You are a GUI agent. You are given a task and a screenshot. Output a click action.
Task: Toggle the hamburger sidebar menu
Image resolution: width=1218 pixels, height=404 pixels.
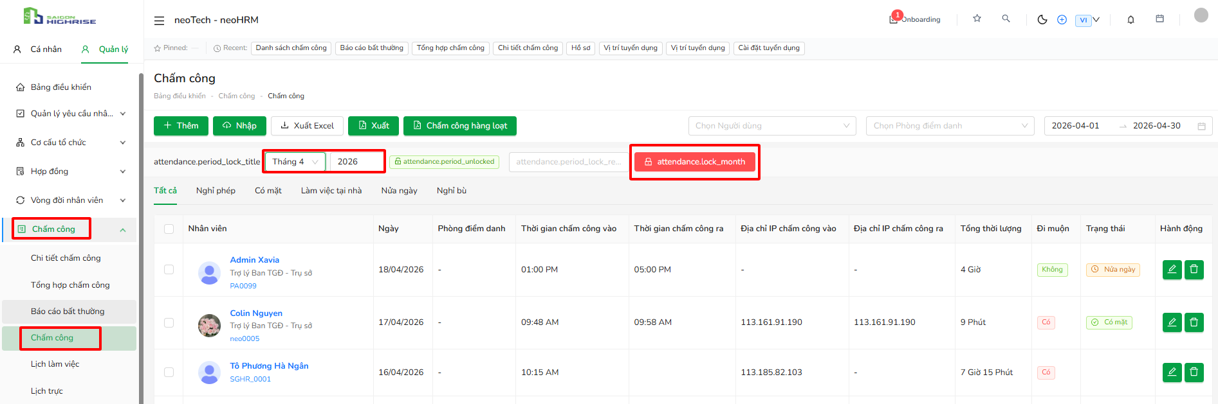click(159, 21)
